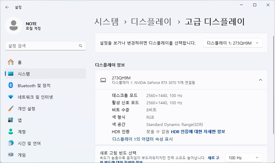
Task: Click the Bluetooth icon in the sidebar
Action: click(11, 85)
